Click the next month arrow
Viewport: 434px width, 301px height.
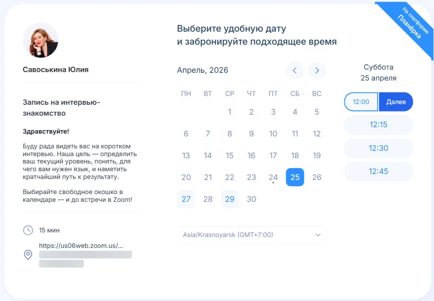point(317,70)
